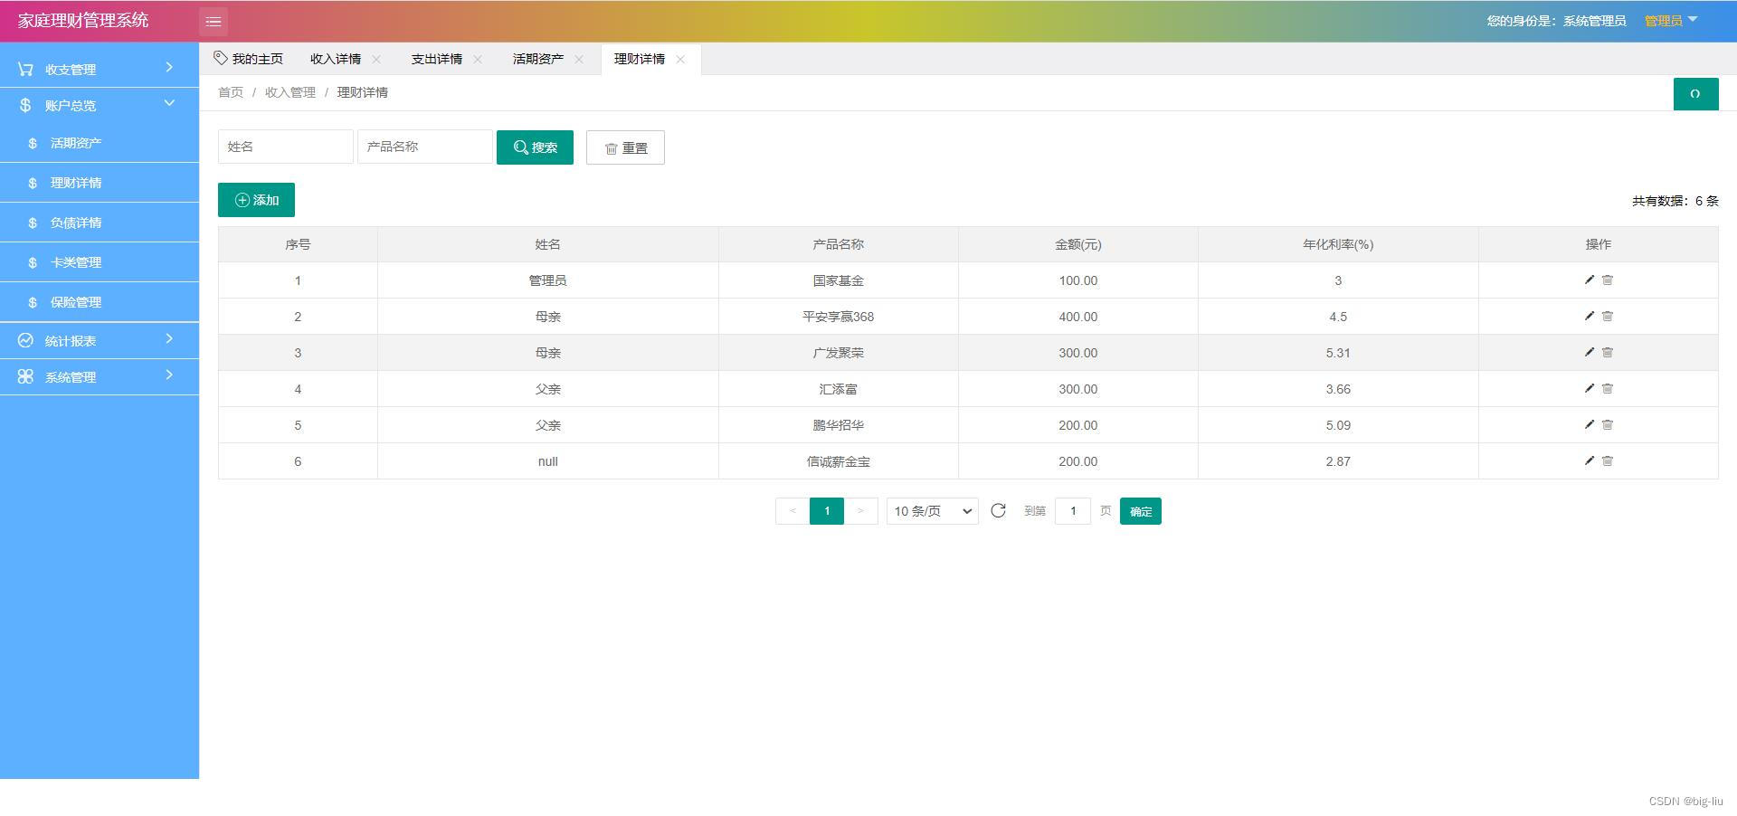Delete the 汇添富 row using trash icon

click(1608, 389)
